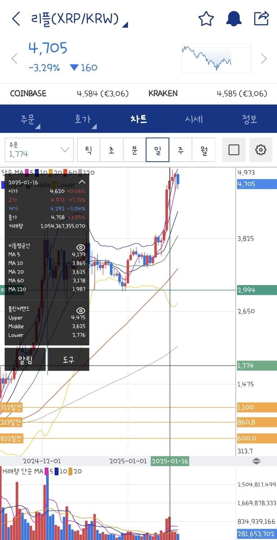Open the mini price trend thumbnail
This screenshot has height=540, width=277.
point(217,59)
